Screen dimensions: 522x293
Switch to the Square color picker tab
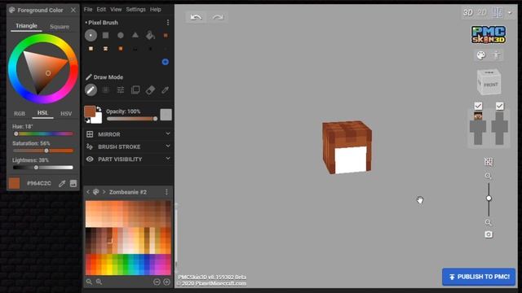tap(60, 27)
